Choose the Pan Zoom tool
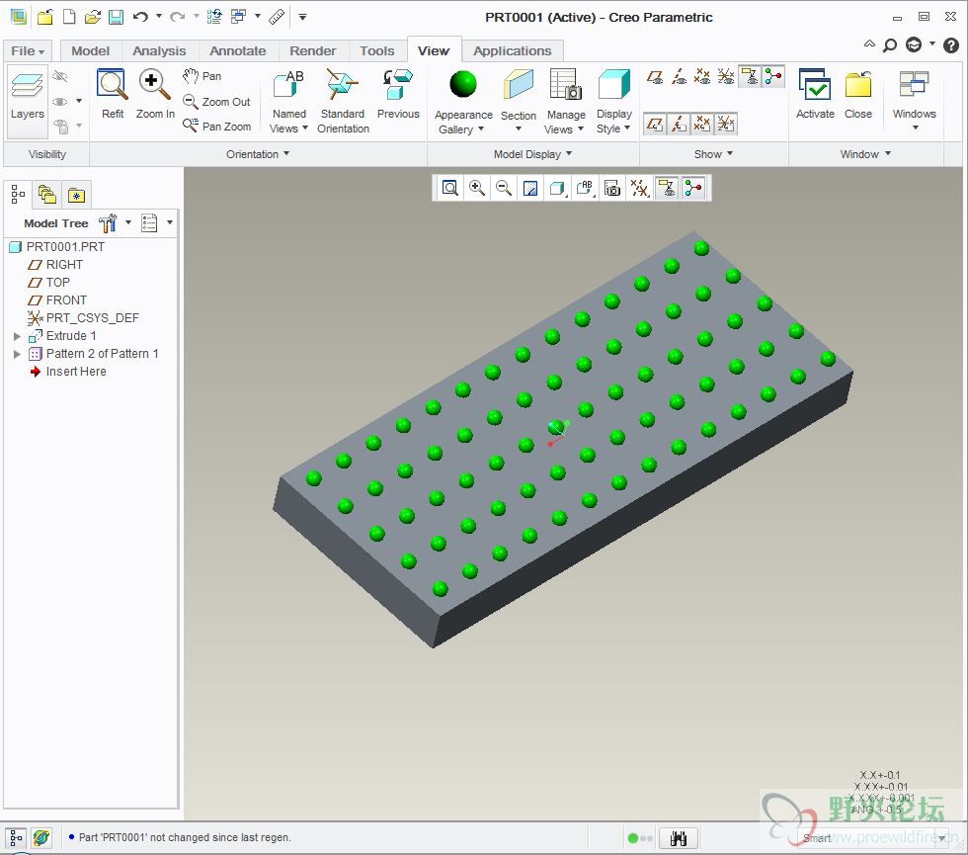The width and height of the screenshot is (968, 855). coord(216,127)
